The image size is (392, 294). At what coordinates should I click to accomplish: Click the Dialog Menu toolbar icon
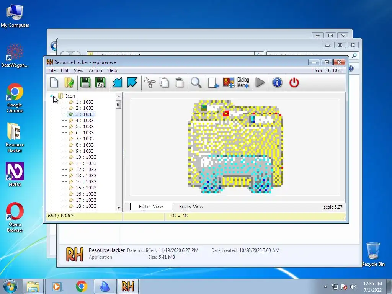tap(243, 83)
